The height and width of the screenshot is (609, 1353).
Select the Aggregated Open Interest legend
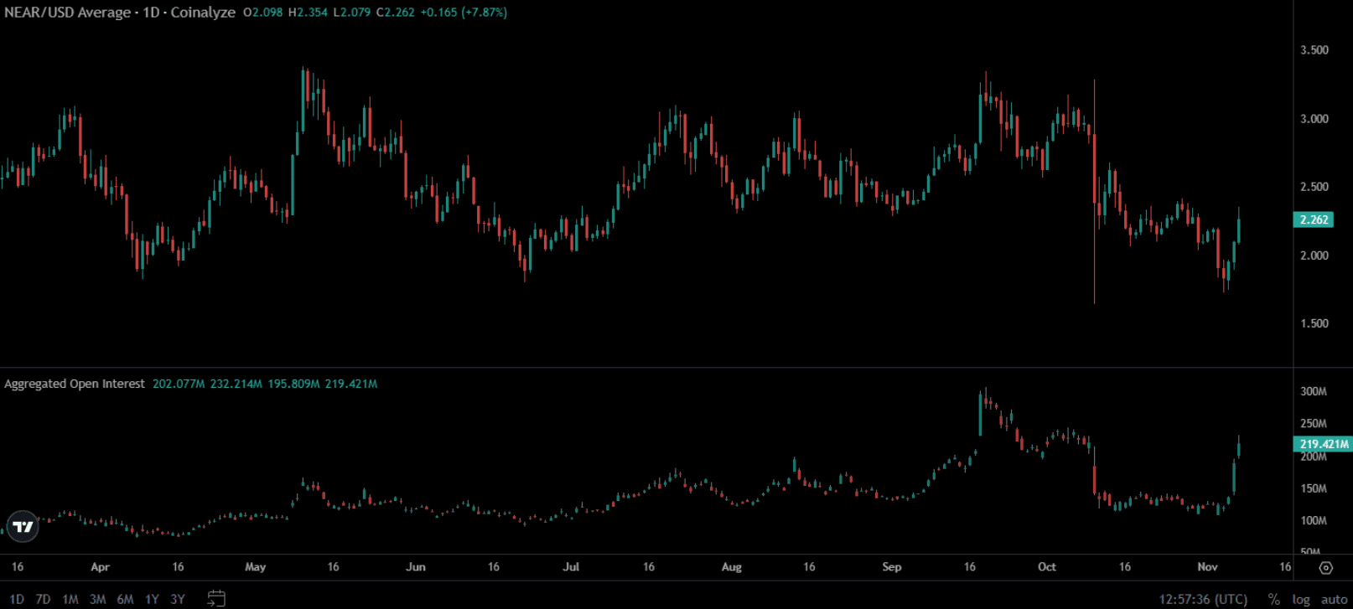[x=75, y=384]
